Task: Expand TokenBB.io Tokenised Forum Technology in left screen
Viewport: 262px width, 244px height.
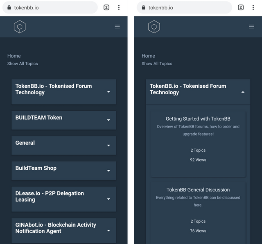Action: click(64, 92)
